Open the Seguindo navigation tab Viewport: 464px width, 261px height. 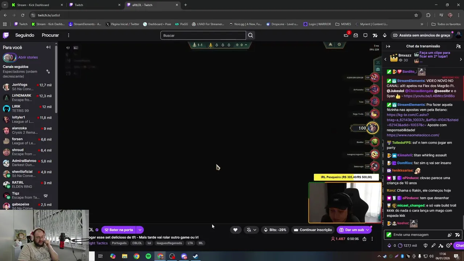[25, 35]
